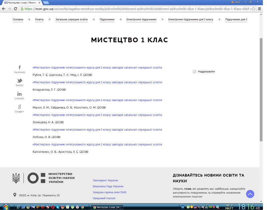The image size is (267, 210).
Task: Click the page heading МИСТЕЦТВО 1 КЛАС
Action: (129, 40)
